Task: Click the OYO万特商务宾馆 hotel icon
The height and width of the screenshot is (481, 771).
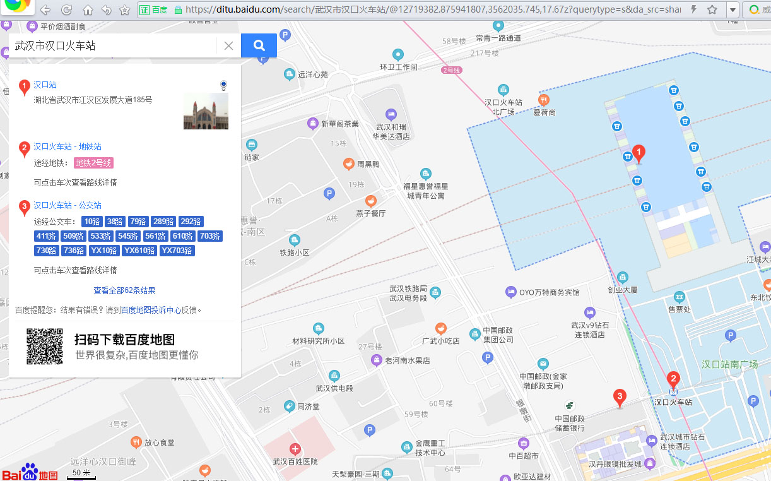Action: [x=511, y=292]
